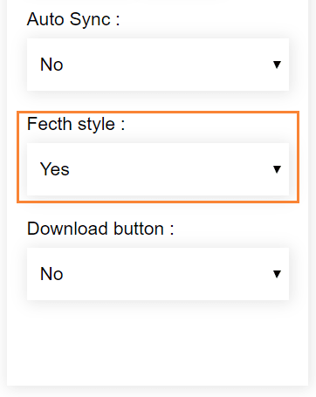Click the Auto Sync dropdown arrow

(277, 65)
